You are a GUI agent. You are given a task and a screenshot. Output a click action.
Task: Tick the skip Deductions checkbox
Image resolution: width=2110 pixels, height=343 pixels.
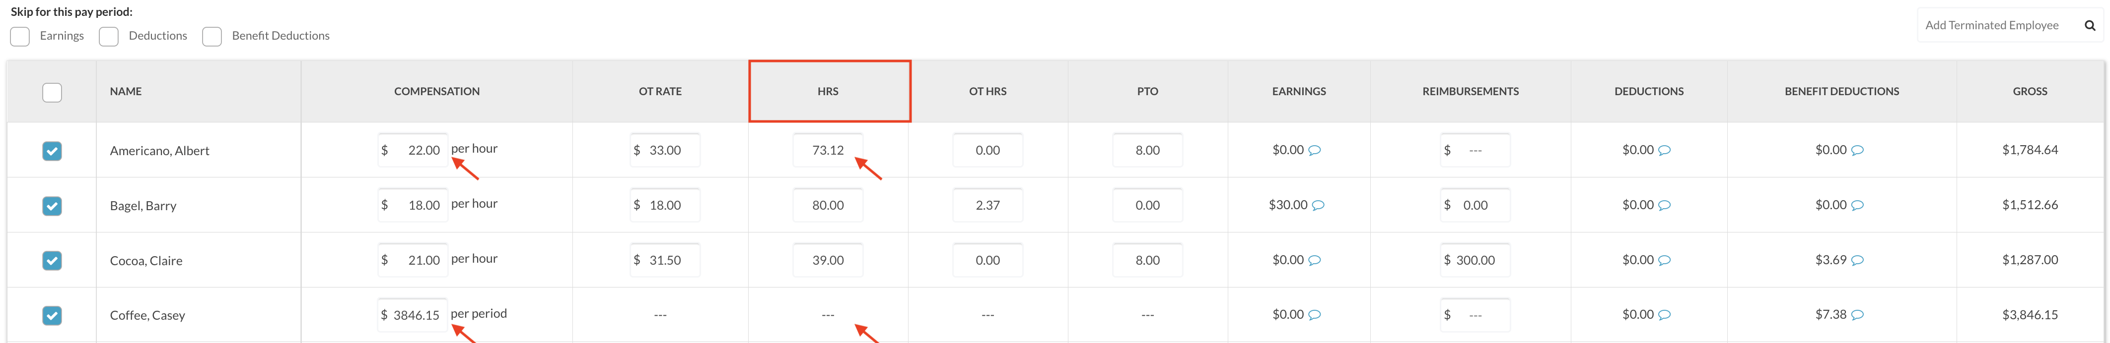[x=109, y=37]
